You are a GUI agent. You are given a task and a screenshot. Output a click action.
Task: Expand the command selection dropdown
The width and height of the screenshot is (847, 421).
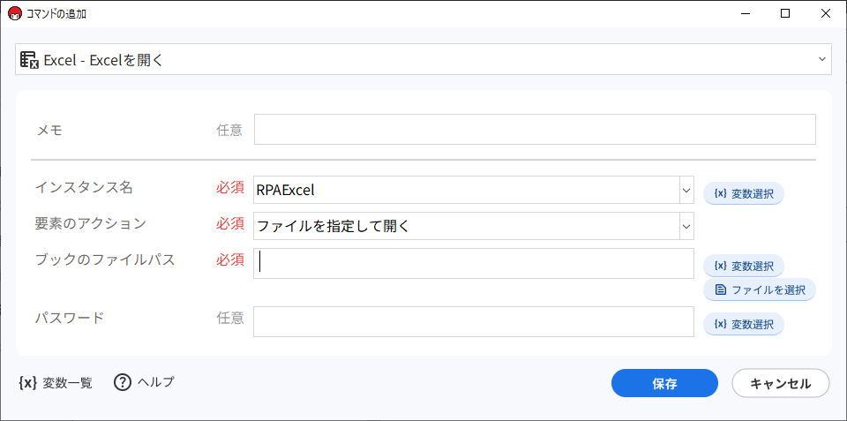(822, 60)
